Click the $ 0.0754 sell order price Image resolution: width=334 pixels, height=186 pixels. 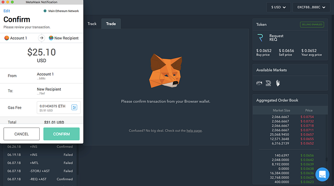[x=307, y=117]
